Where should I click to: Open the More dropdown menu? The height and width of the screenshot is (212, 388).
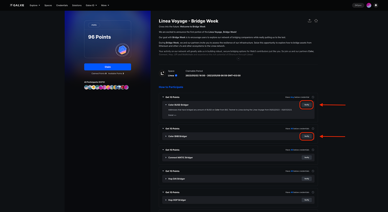click(105, 5)
